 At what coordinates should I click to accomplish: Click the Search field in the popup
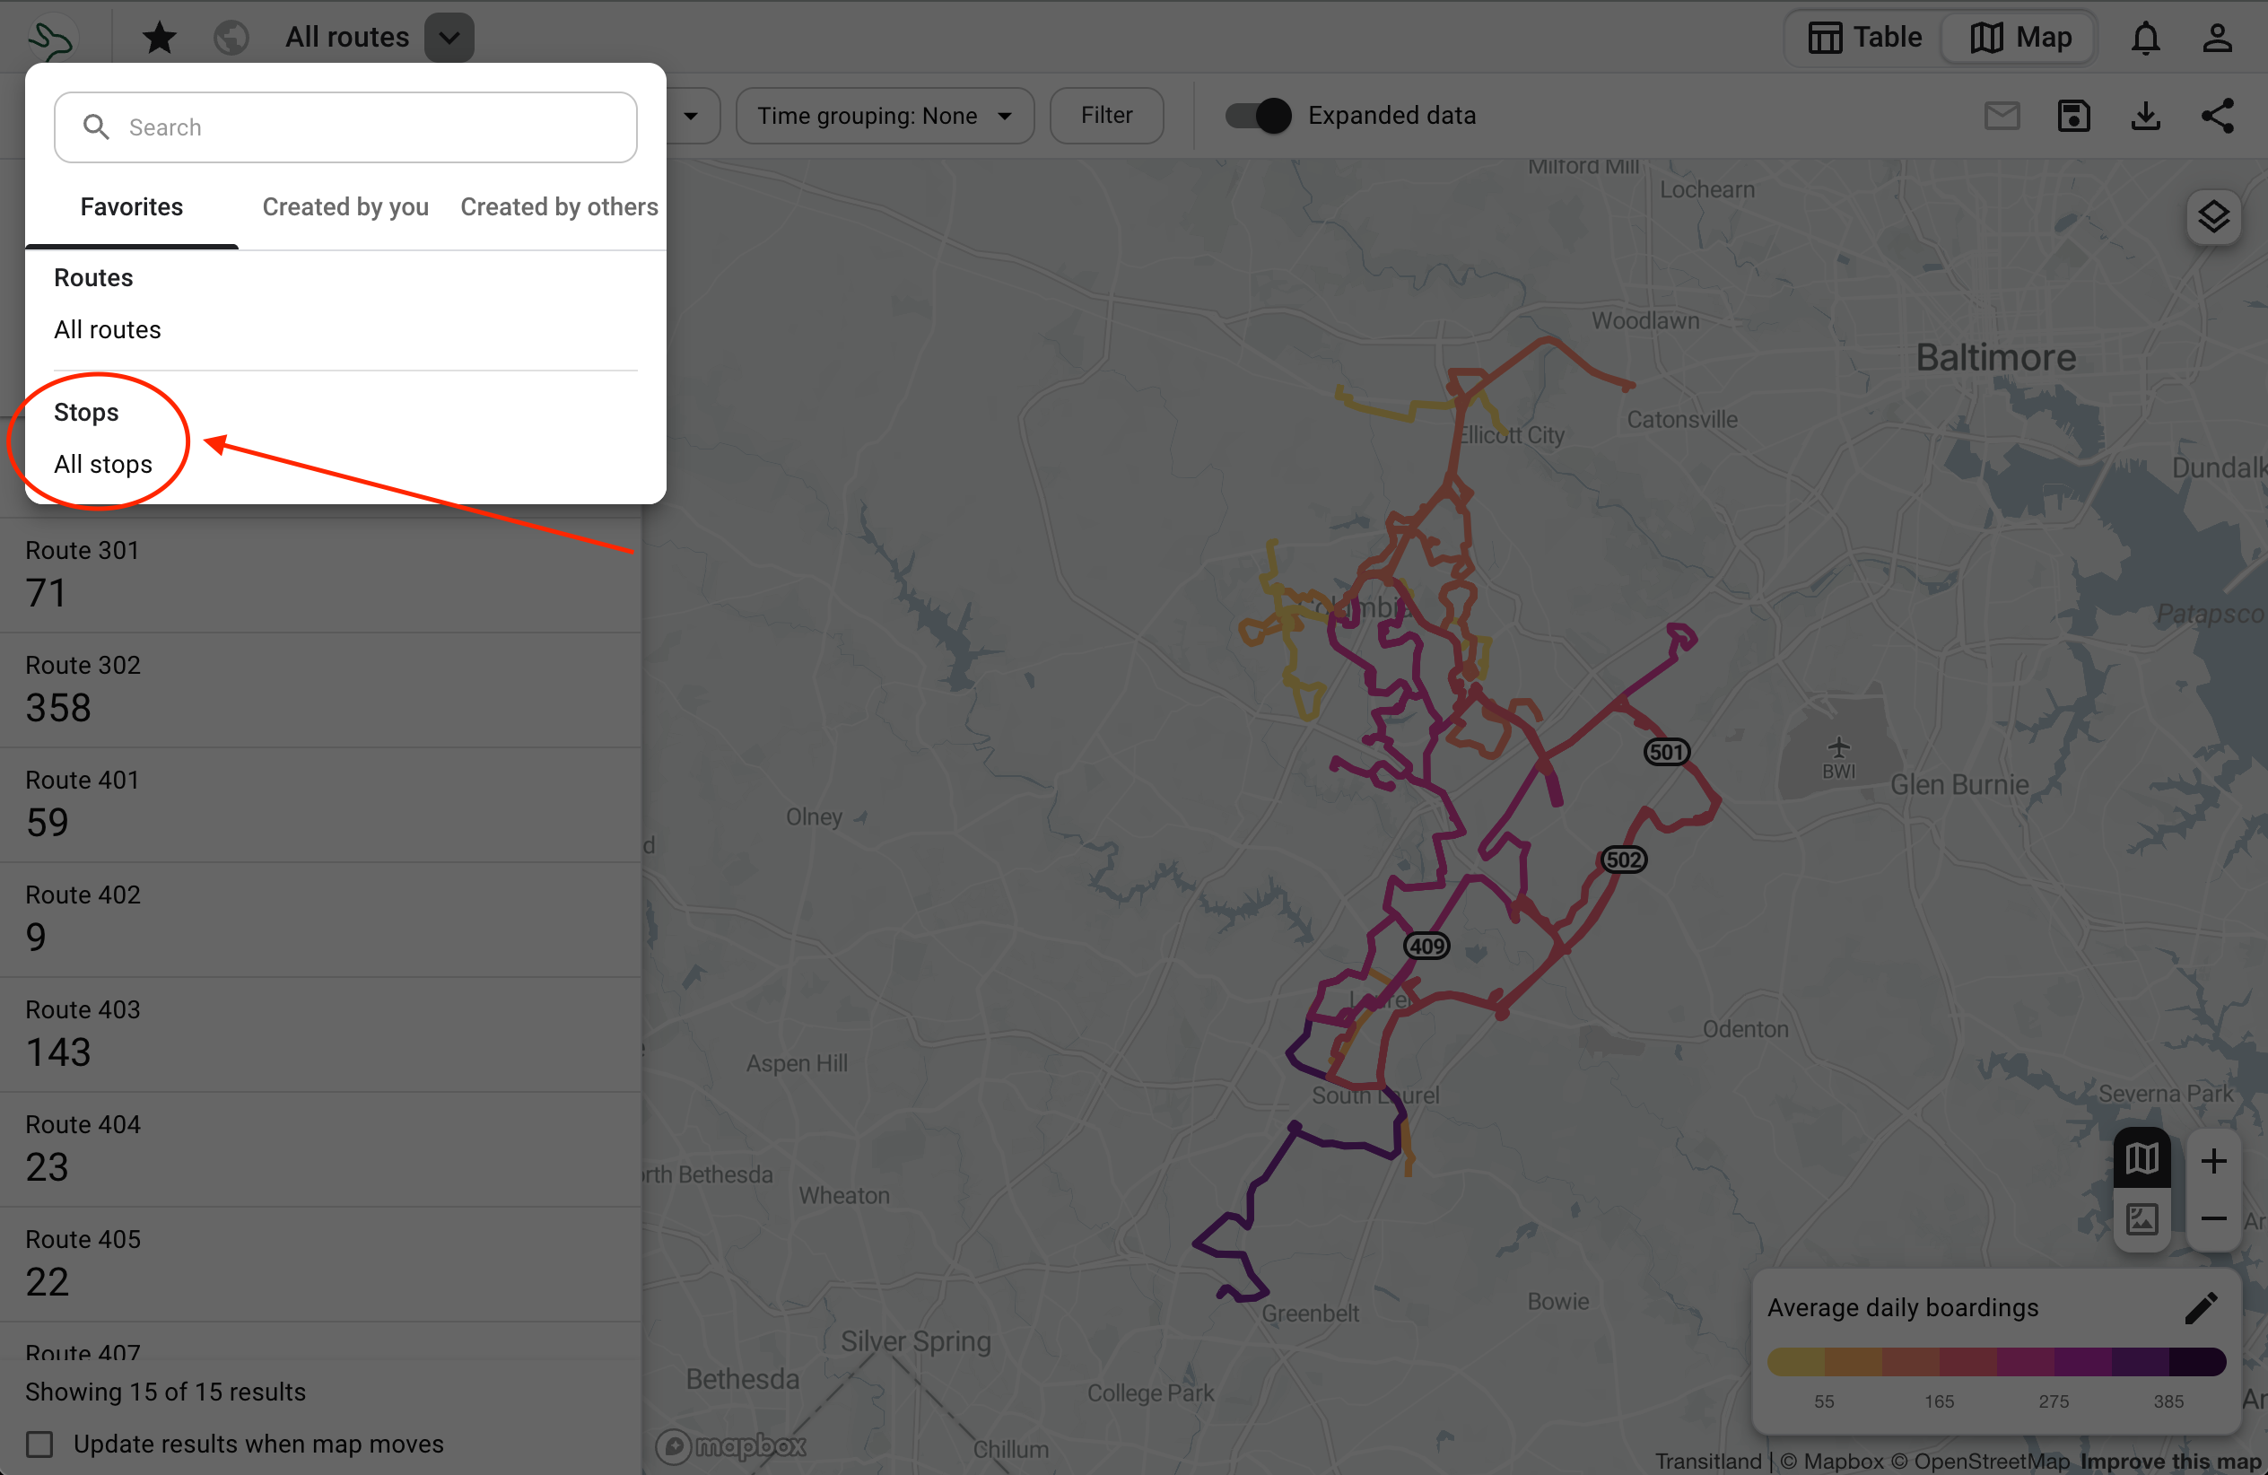click(x=346, y=127)
